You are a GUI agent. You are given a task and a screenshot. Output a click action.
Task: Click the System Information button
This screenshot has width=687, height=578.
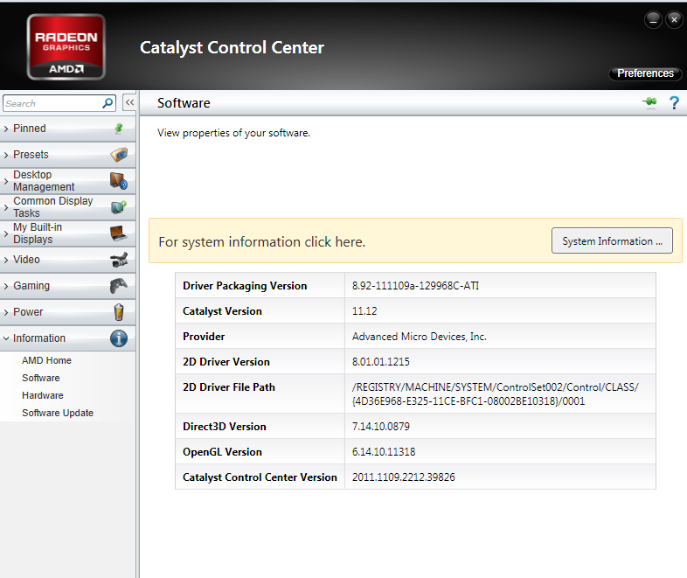click(612, 240)
